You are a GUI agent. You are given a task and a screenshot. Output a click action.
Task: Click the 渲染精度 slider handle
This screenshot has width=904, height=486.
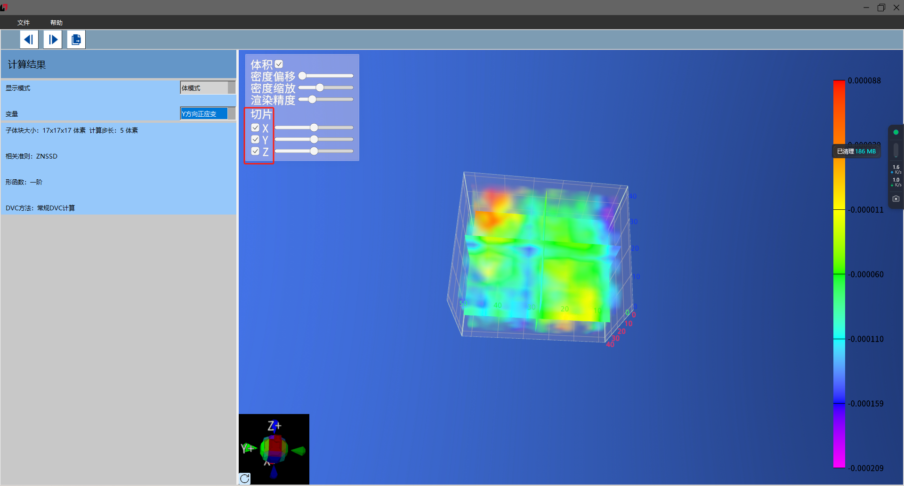312,99
